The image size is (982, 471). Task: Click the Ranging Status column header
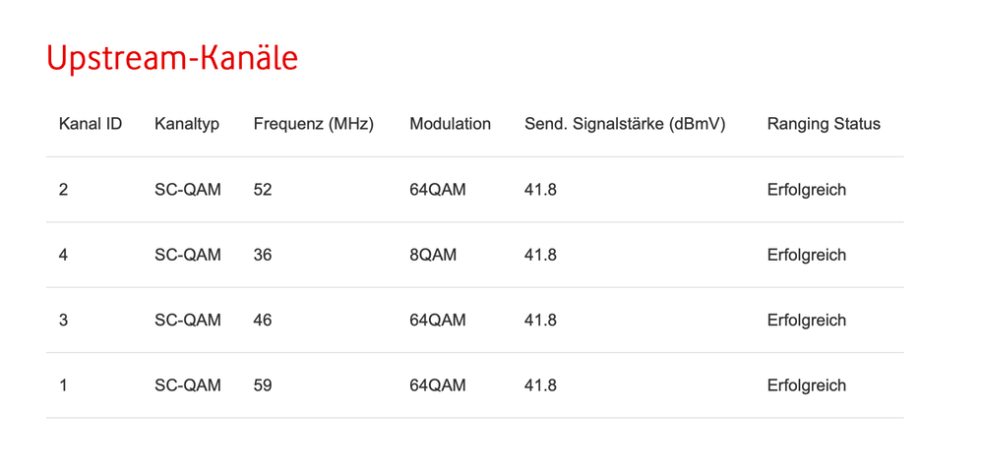point(824,124)
